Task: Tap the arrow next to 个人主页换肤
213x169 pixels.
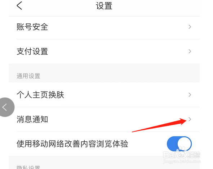Action: click(190, 95)
